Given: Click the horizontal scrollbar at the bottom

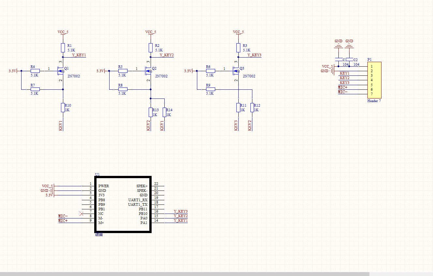Looking at the screenshot, I should point(185,274).
